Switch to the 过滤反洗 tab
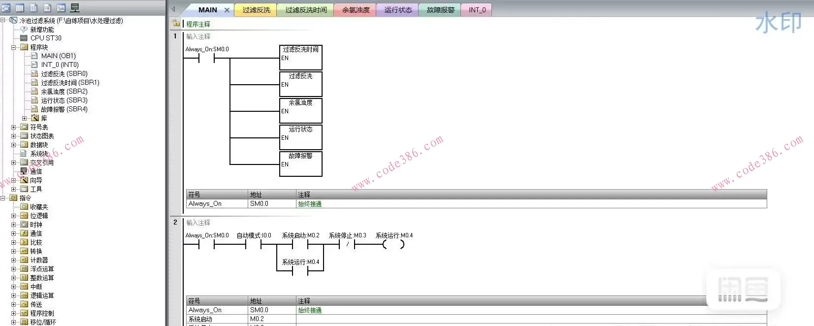814x326 pixels. click(x=256, y=10)
